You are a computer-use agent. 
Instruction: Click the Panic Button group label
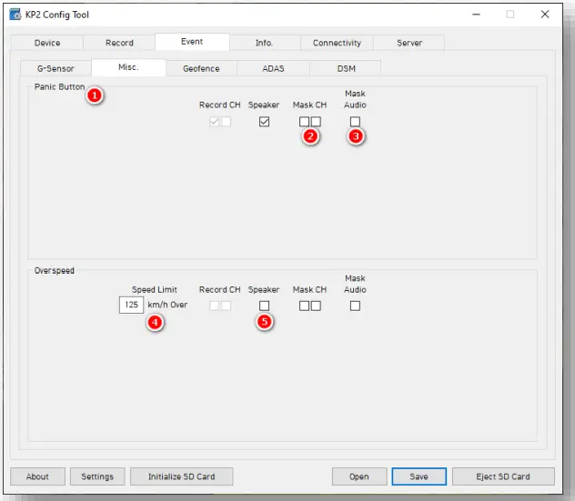pos(59,87)
